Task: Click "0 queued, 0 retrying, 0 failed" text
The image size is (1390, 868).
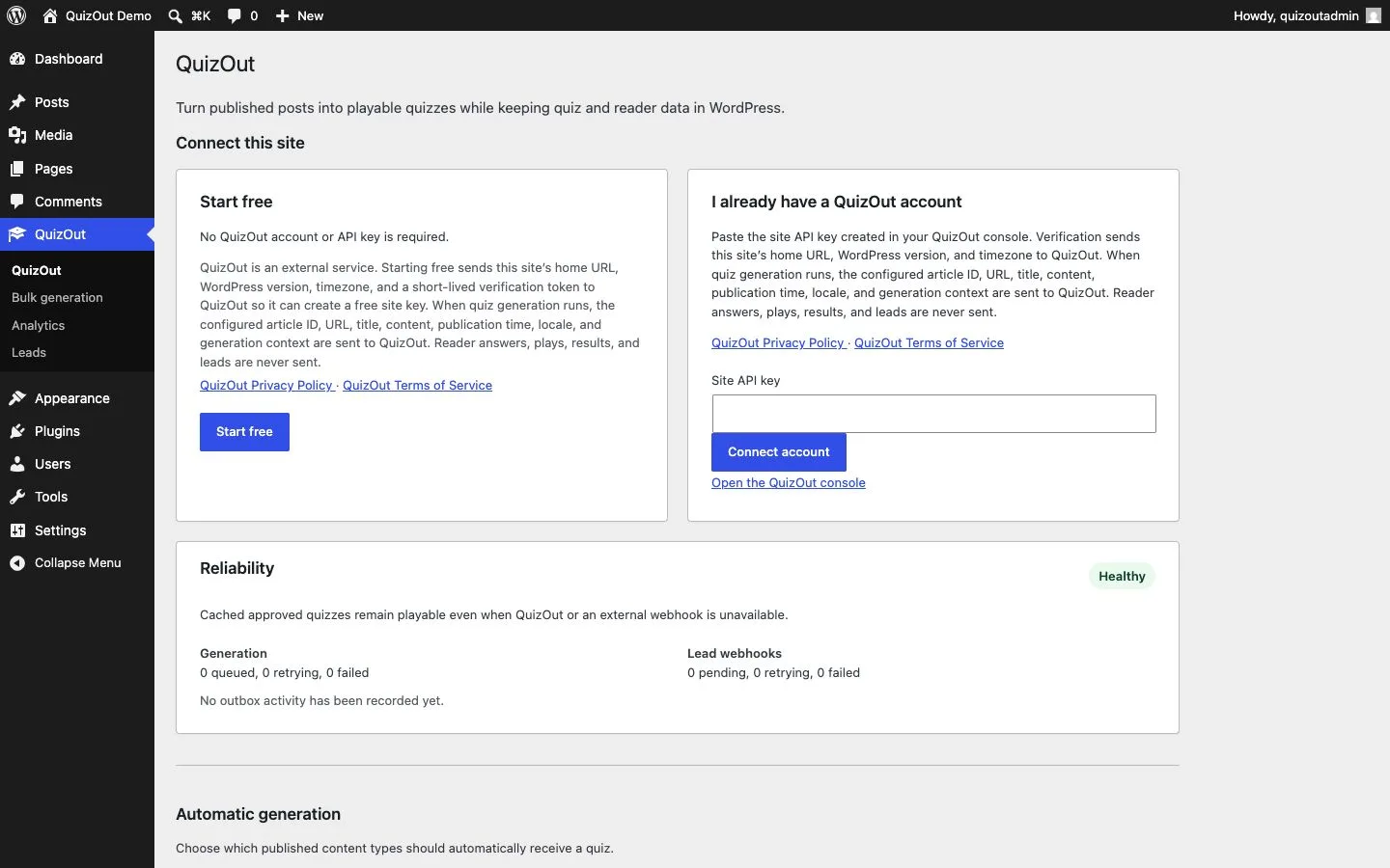Action: pos(284,673)
